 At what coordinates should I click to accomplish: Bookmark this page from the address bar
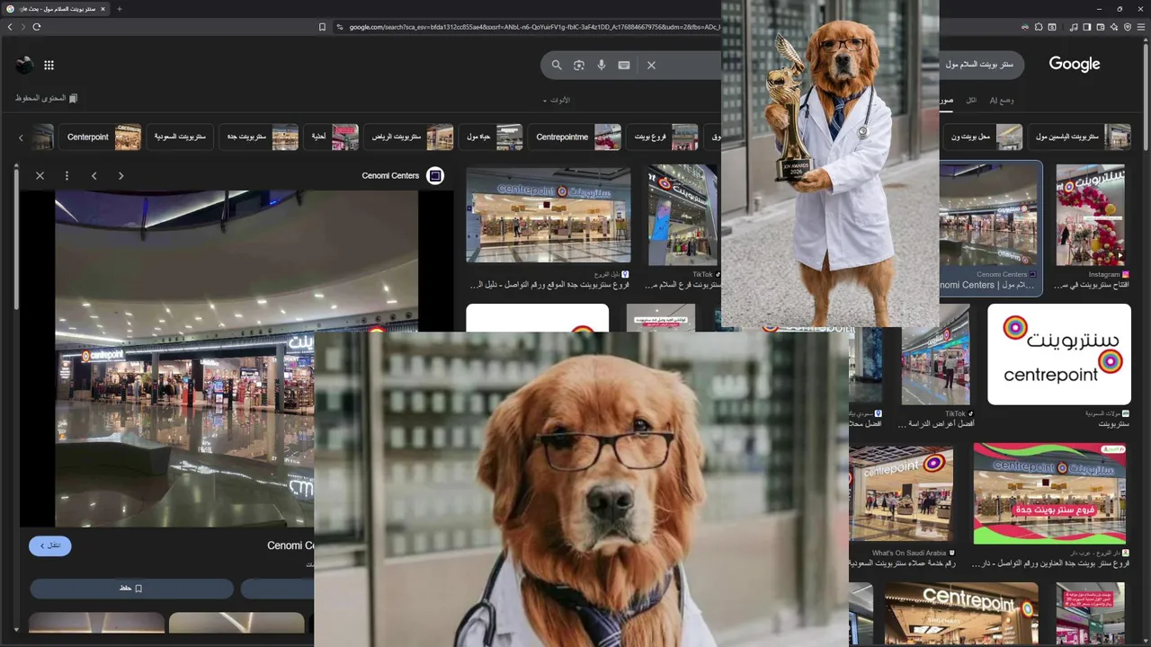322,27
